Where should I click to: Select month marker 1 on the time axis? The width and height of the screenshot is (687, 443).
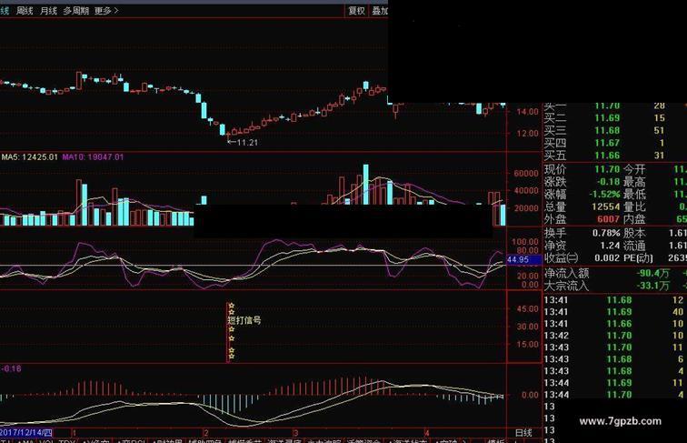(74, 433)
